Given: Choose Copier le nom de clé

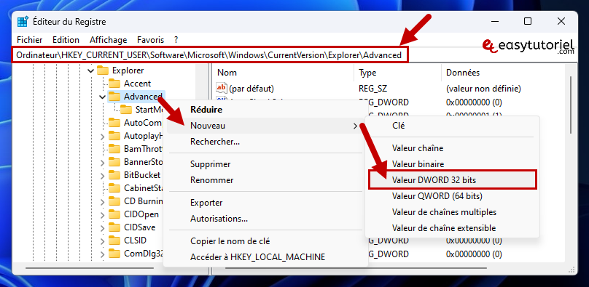Looking at the screenshot, I should coord(265,241).
